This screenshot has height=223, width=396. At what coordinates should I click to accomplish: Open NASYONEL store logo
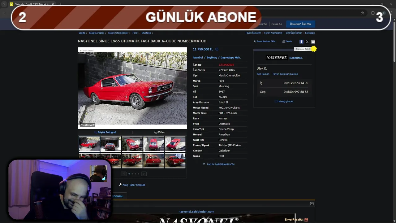[x=277, y=58]
